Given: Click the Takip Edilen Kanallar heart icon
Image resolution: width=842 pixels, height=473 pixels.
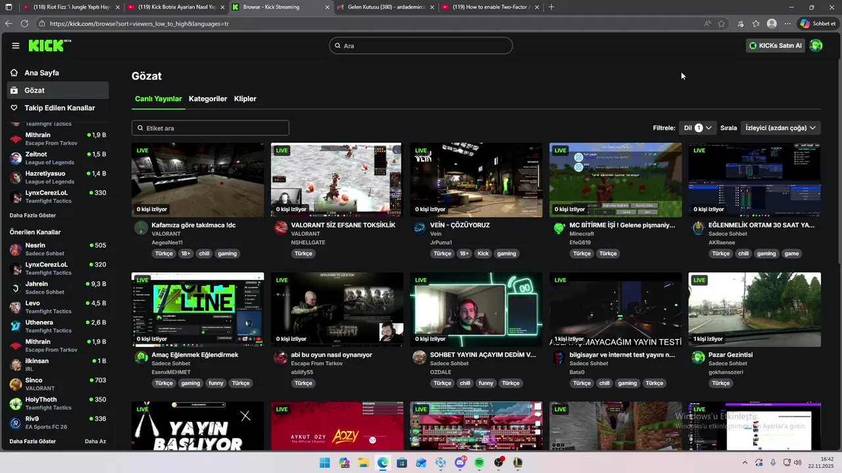Looking at the screenshot, I should click(x=14, y=108).
